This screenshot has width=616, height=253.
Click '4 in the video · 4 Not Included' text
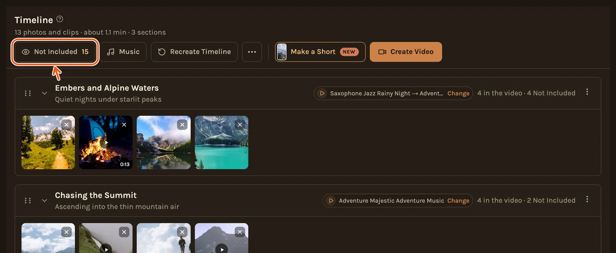(x=526, y=93)
